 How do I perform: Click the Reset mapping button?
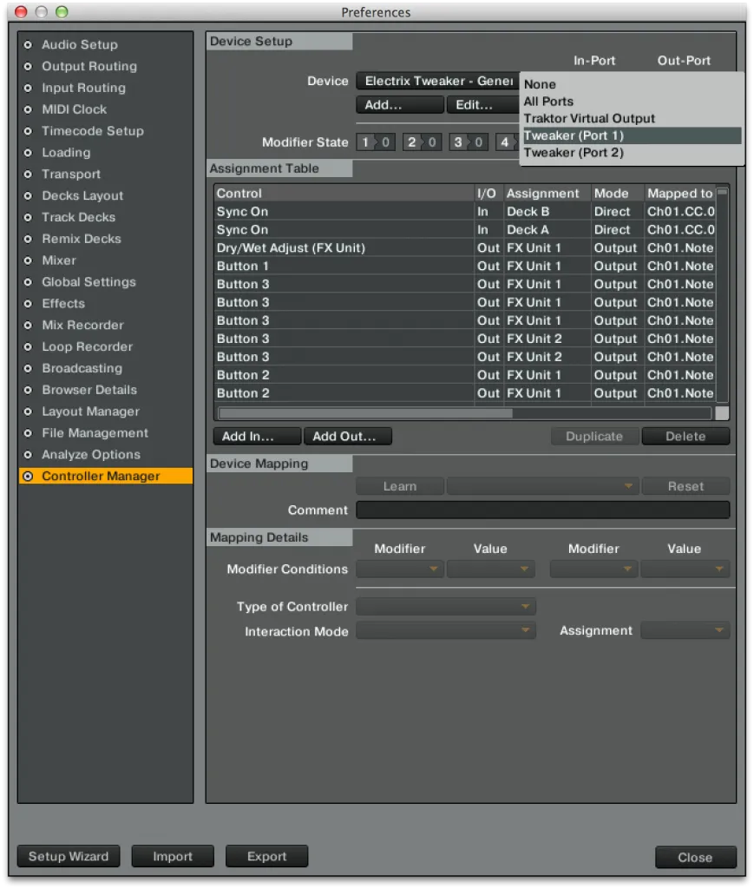685,486
